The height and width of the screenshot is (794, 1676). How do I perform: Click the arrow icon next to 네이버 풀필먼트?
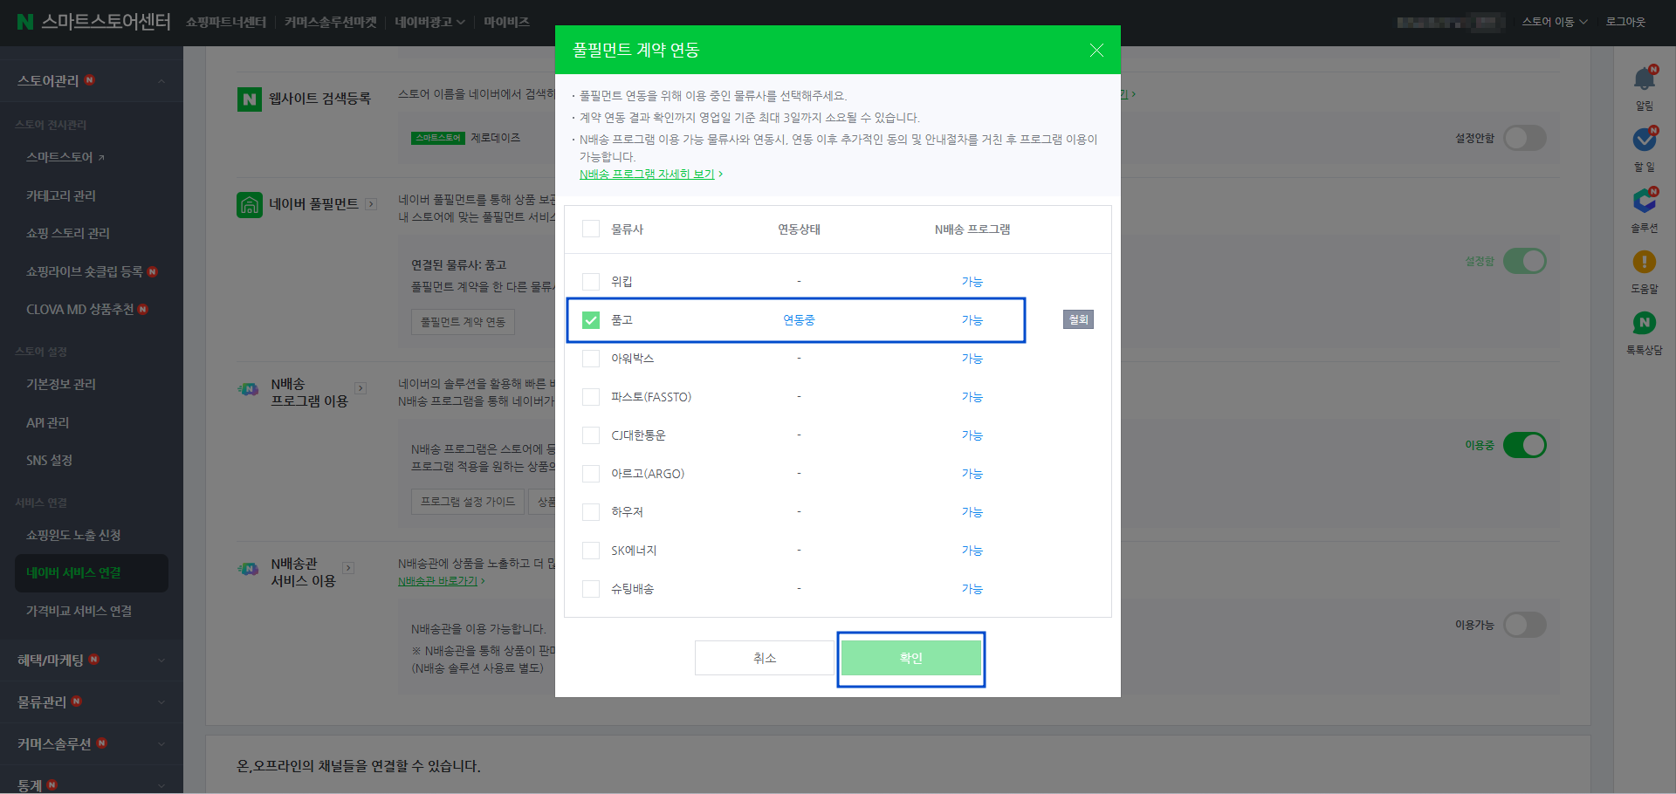click(371, 204)
